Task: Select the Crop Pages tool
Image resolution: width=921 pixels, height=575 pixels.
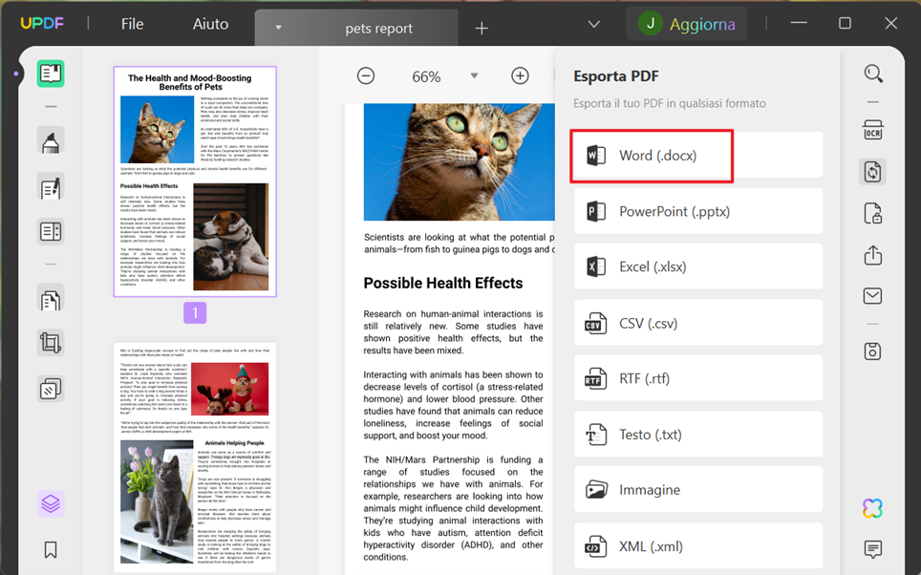Action: coord(51,343)
